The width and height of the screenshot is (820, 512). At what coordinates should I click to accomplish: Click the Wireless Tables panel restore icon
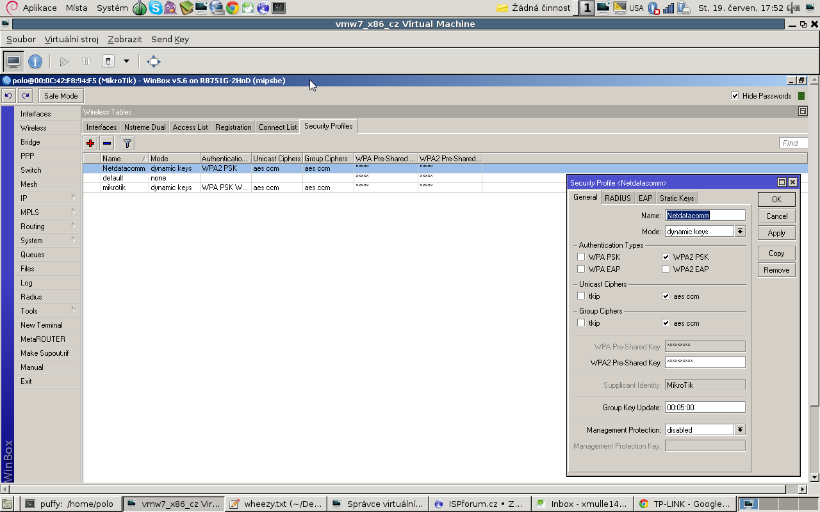[803, 111]
